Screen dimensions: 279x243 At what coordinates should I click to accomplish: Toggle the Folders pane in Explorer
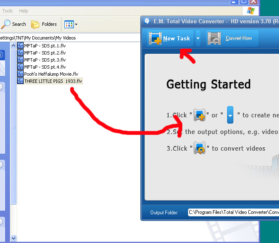(x=44, y=24)
